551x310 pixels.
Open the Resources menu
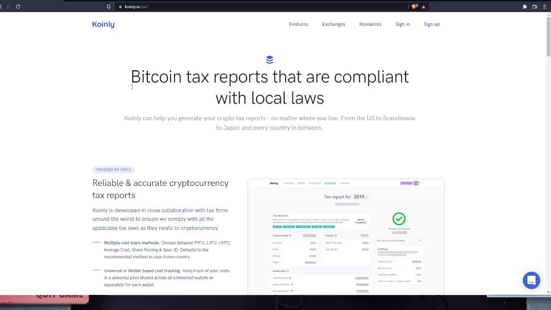(370, 24)
